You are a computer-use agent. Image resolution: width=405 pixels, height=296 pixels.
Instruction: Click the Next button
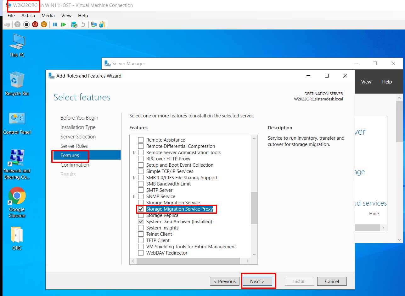click(x=257, y=281)
